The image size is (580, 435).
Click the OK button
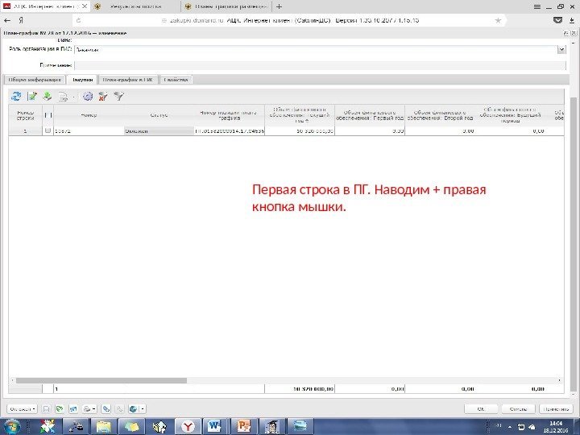tap(481, 408)
